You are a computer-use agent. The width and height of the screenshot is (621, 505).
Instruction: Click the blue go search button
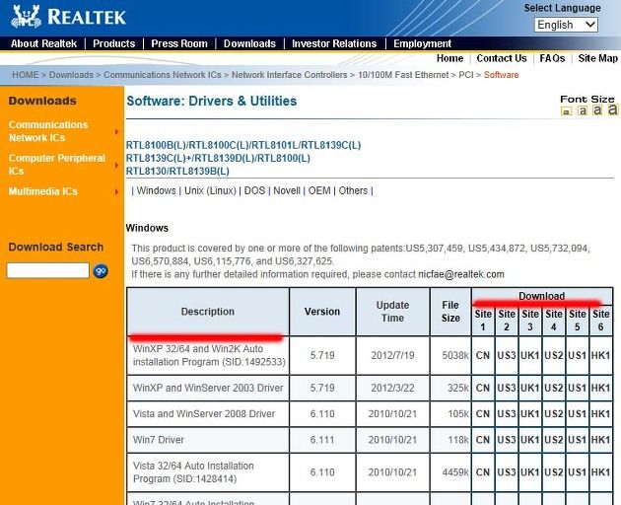pos(101,271)
